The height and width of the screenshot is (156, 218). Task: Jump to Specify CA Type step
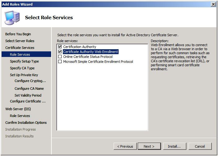(22, 68)
